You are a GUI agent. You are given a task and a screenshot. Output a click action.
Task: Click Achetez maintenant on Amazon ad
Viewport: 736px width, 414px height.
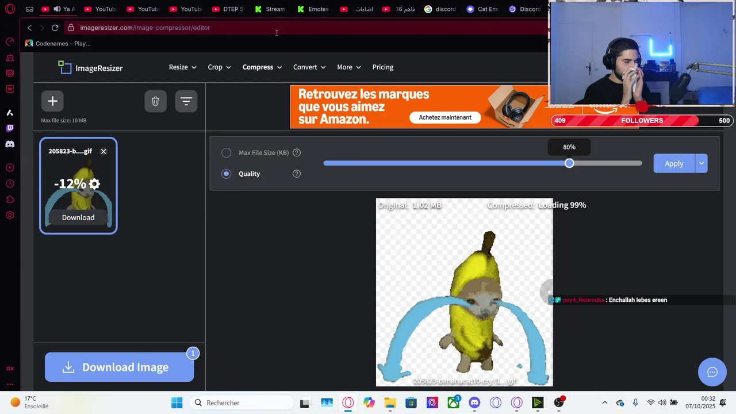coord(445,117)
